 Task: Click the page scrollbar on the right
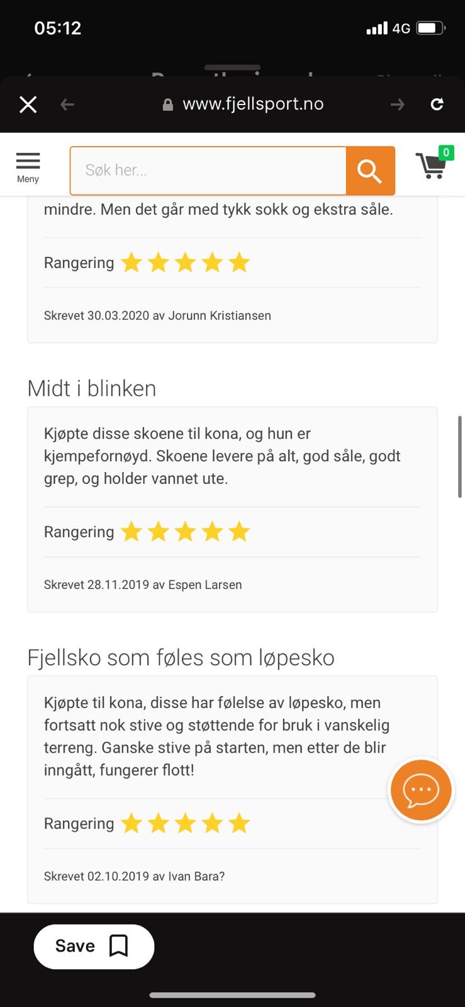click(x=460, y=456)
